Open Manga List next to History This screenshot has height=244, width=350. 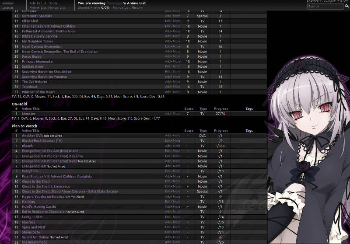pos(121,7)
